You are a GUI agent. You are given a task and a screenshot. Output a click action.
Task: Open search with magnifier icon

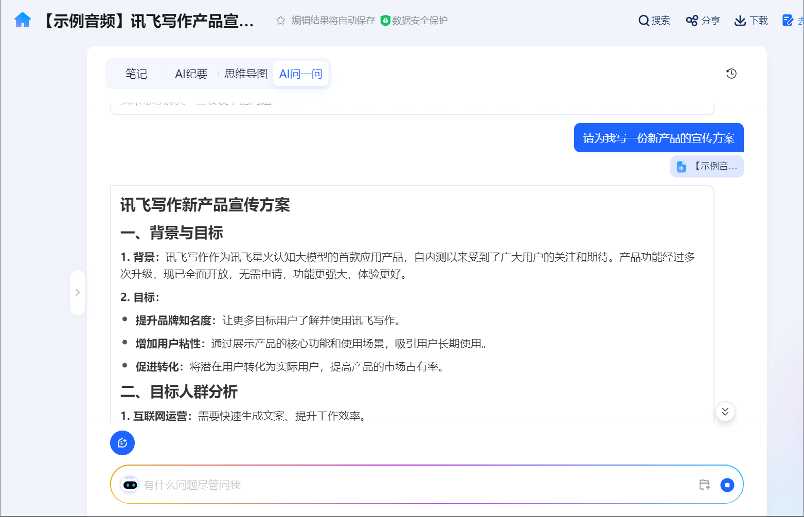pyautogui.click(x=654, y=21)
